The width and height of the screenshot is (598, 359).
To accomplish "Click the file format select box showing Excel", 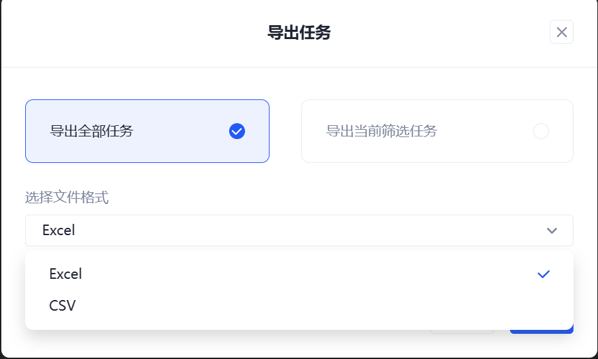I will (298, 231).
